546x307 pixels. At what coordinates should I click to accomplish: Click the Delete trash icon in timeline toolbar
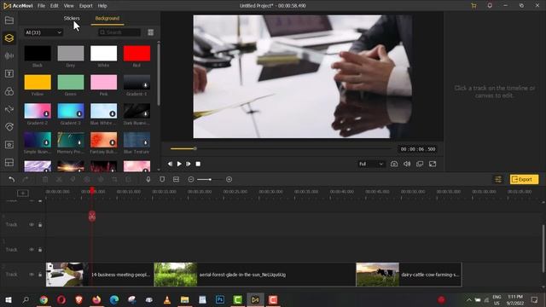[x=45, y=179]
